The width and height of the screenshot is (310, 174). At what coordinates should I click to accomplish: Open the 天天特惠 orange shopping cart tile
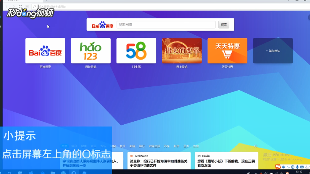point(227,50)
